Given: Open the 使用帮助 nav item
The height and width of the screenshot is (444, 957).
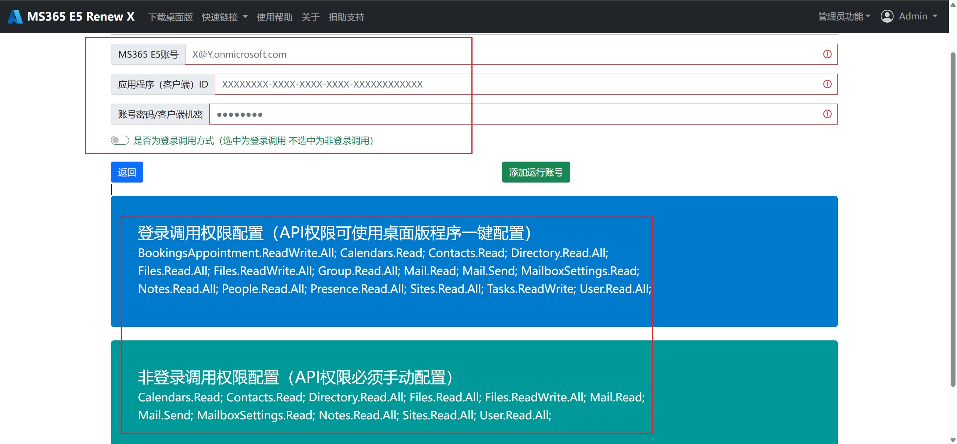Looking at the screenshot, I should tap(274, 17).
